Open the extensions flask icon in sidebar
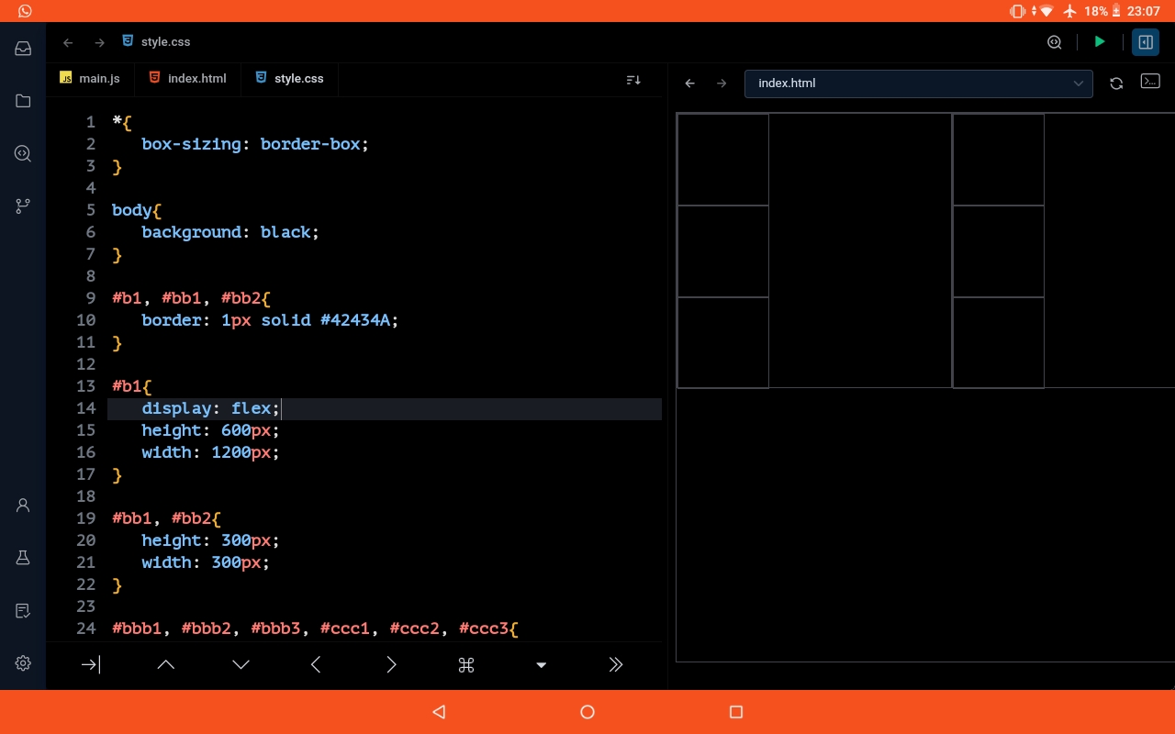1175x734 pixels. coord(22,557)
